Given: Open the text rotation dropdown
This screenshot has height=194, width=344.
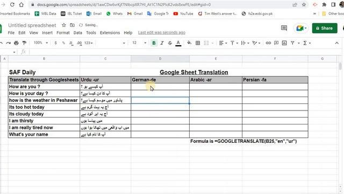Looking at the screenshot, I should [256, 43].
